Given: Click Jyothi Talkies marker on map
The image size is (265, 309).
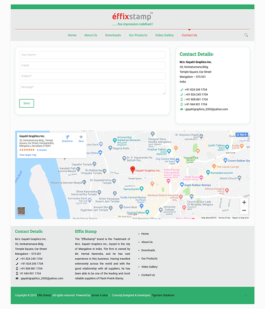Looking at the screenshot, I should [x=227, y=147].
